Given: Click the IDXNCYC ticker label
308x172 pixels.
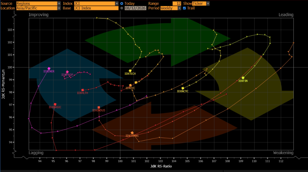Looking at the screenshot, I should coord(183,91).
